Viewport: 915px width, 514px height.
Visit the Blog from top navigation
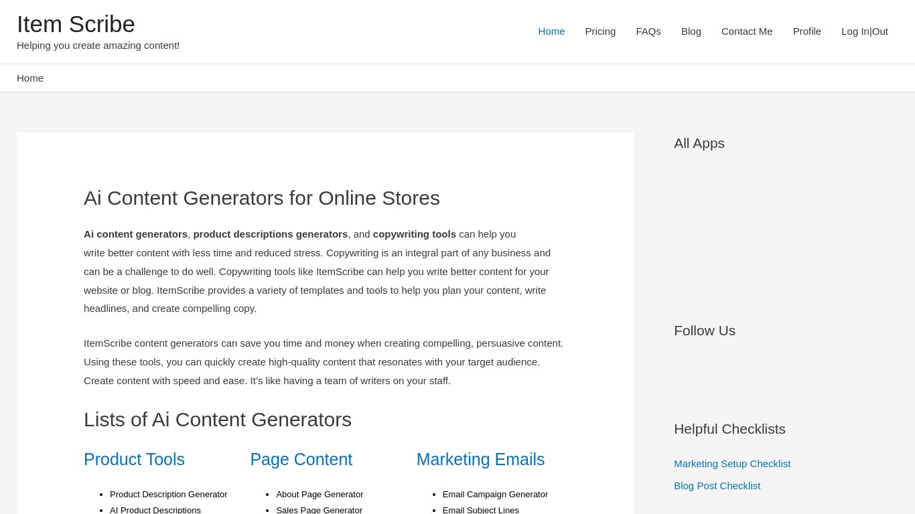(x=691, y=31)
